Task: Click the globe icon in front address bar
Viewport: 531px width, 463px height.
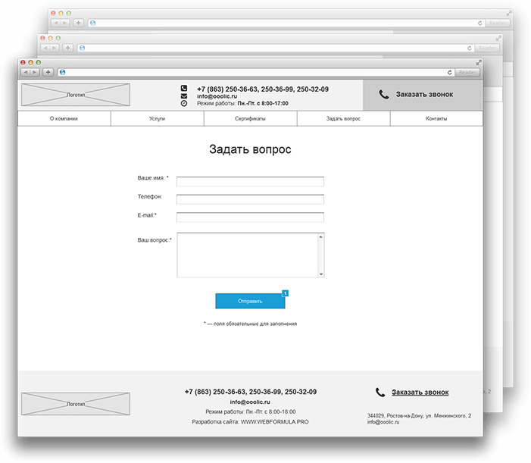Action: pyautogui.click(x=62, y=72)
